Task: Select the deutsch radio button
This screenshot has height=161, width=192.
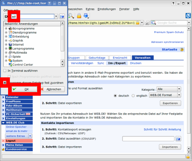Action: [115, 96]
